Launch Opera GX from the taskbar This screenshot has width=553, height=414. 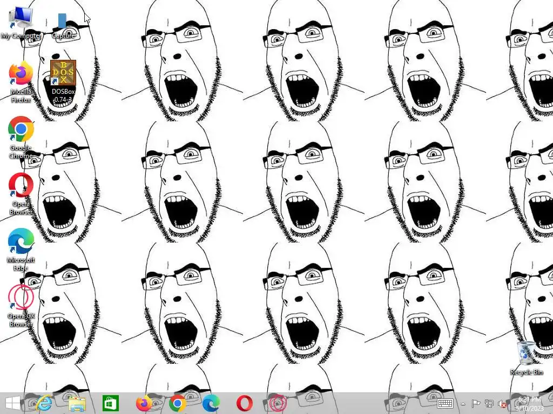click(278, 403)
